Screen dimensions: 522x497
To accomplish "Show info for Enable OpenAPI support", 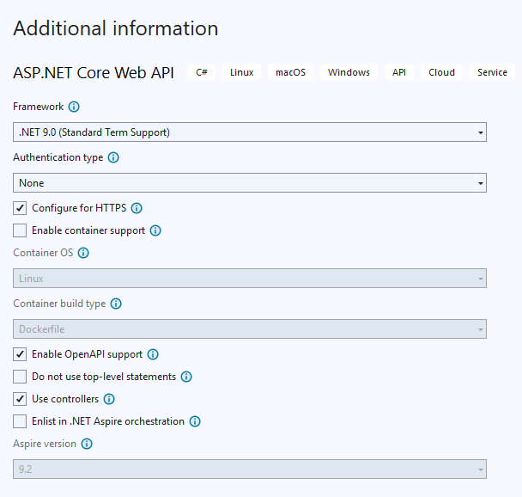I will pyautogui.click(x=153, y=354).
